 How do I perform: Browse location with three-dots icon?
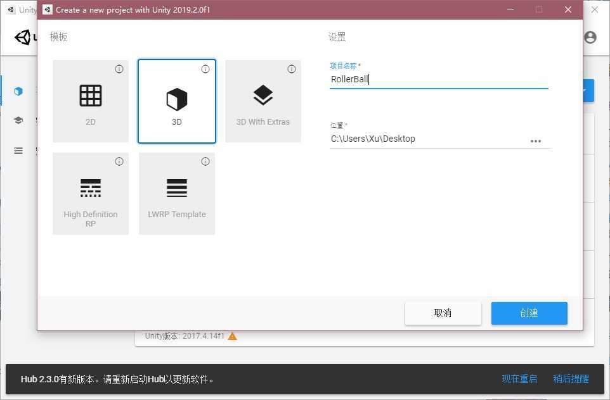[x=536, y=141]
